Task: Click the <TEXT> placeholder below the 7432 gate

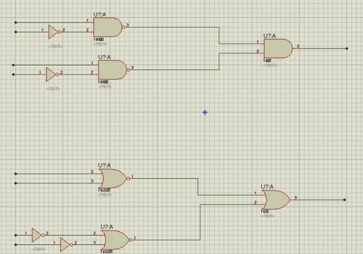Action: pyautogui.click(x=268, y=216)
